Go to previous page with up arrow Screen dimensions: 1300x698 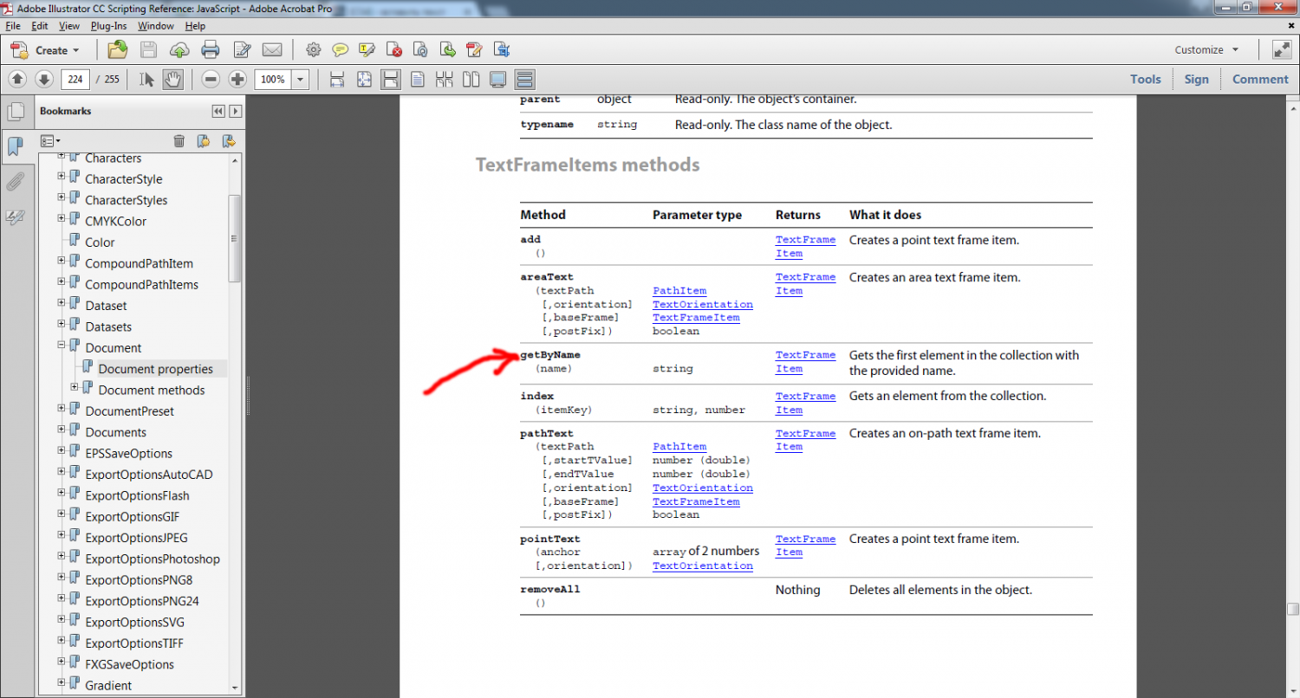pos(17,79)
